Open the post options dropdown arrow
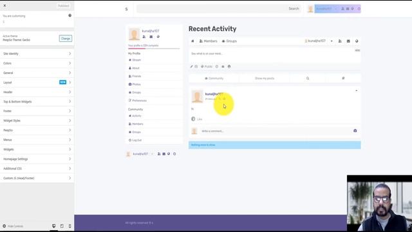The width and height of the screenshot is (412, 232). tap(356, 91)
